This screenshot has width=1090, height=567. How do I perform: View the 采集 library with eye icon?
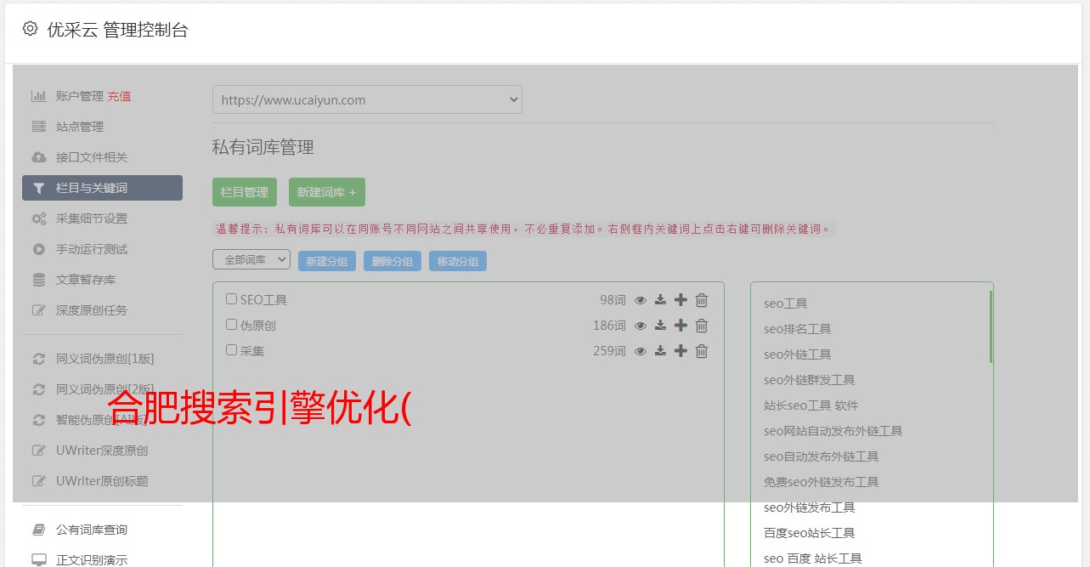641,351
